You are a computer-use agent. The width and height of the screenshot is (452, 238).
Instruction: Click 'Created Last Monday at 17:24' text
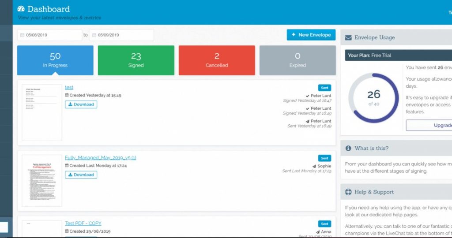tap(98, 166)
